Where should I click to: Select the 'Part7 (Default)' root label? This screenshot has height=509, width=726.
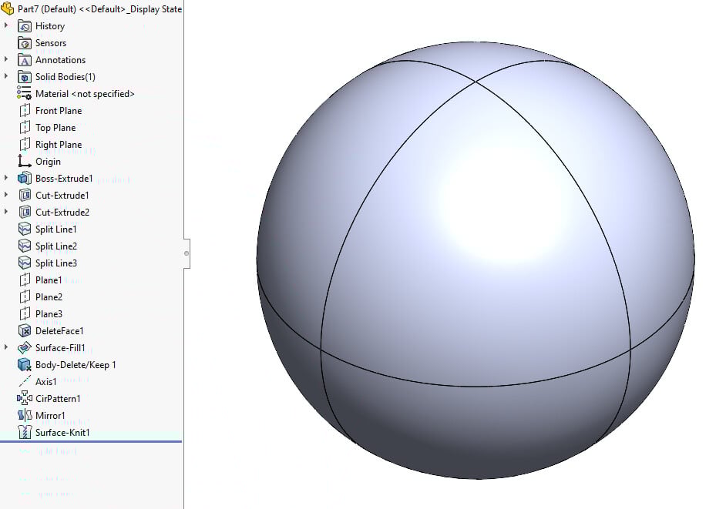(47, 9)
